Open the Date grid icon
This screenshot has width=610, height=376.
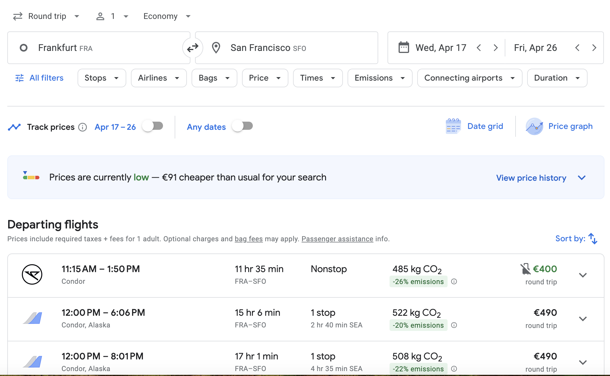tap(453, 126)
